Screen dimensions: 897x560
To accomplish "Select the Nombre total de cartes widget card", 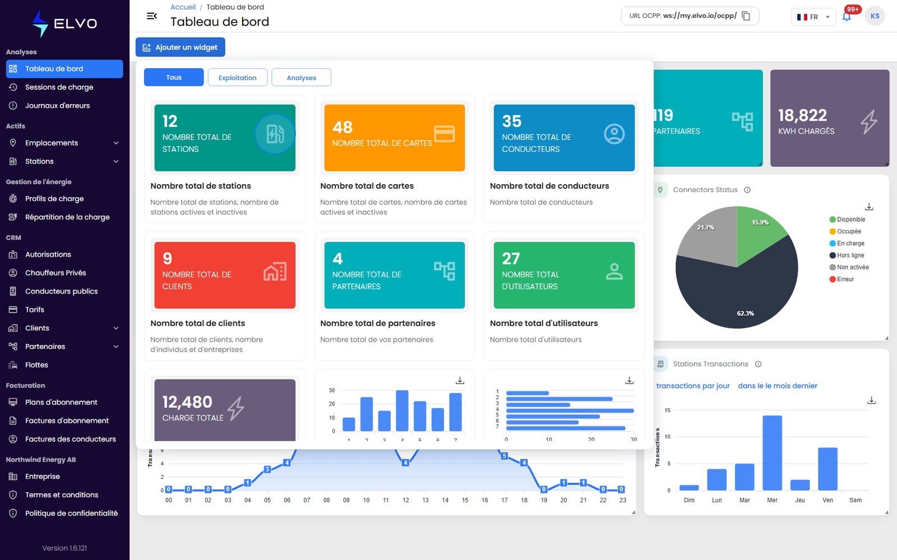I will click(x=395, y=159).
